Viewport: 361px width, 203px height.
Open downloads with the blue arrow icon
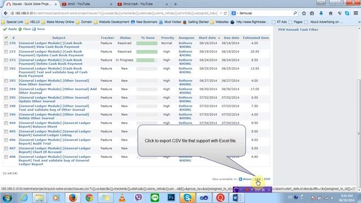(x=321, y=14)
